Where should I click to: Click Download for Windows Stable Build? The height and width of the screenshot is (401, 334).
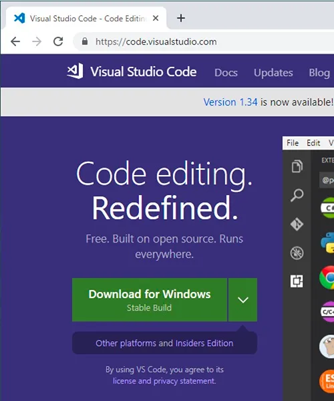150,299
